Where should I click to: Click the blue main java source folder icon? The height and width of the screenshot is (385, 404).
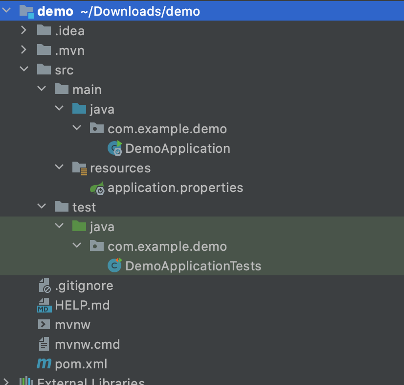(x=79, y=108)
